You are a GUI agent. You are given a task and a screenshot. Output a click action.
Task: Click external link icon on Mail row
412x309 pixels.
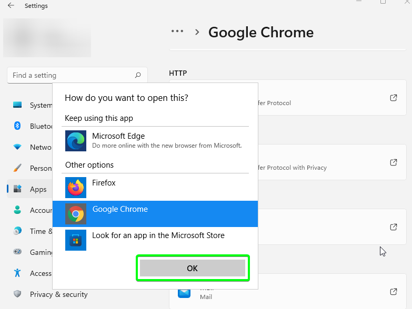point(394,292)
